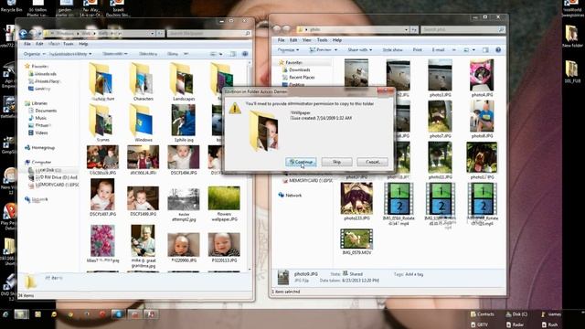Click the help icon in left window
585x329 pixels.
point(245,54)
